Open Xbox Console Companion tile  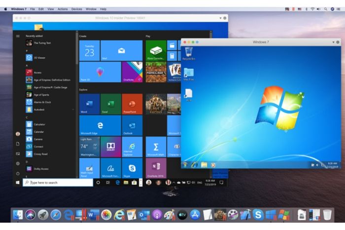pos(156,50)
